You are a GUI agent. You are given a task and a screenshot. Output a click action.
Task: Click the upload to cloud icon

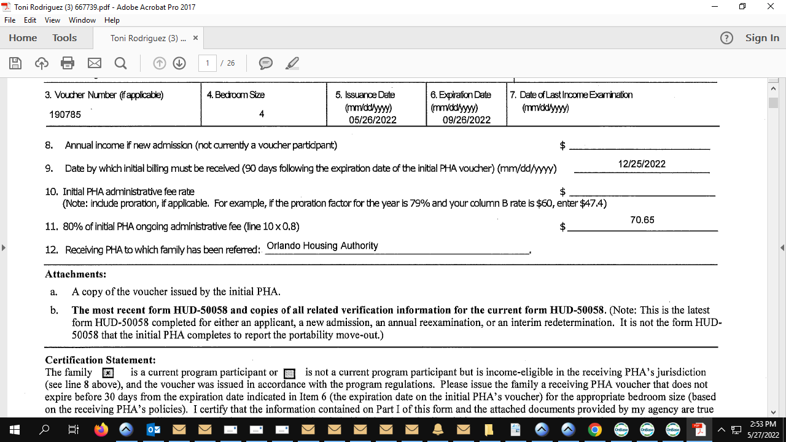(x=41, y=63)
